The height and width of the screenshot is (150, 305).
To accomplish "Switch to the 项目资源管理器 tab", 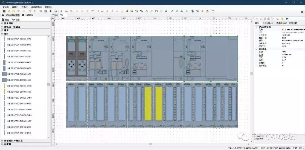I will pos(11,15).
